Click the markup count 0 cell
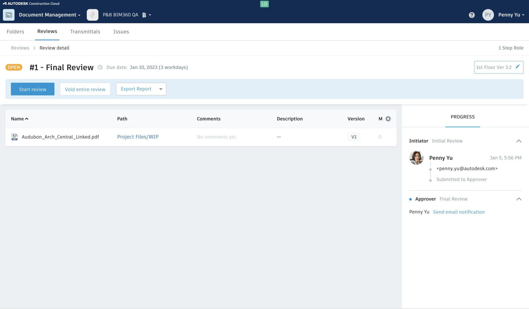This screenshot has height=309, width=529. (x=380, y=137)
